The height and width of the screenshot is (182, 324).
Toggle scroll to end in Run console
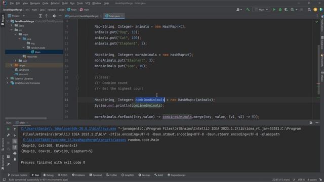15,147
